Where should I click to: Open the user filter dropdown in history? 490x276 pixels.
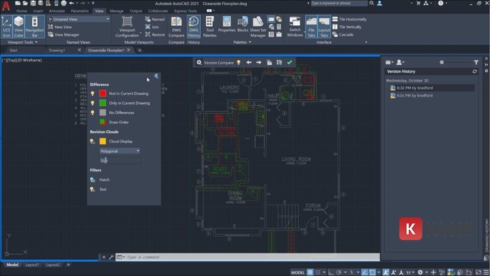[x=400, y=62]
